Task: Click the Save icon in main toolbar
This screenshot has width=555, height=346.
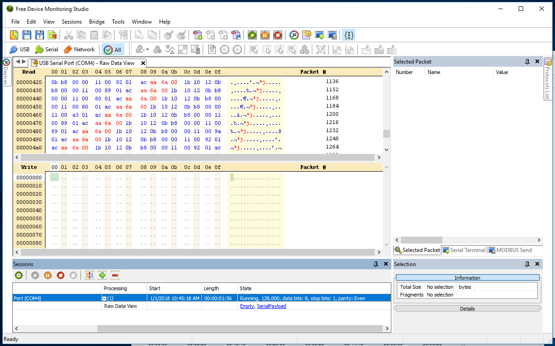Action: pyautogui.click(x=27, y=35)
